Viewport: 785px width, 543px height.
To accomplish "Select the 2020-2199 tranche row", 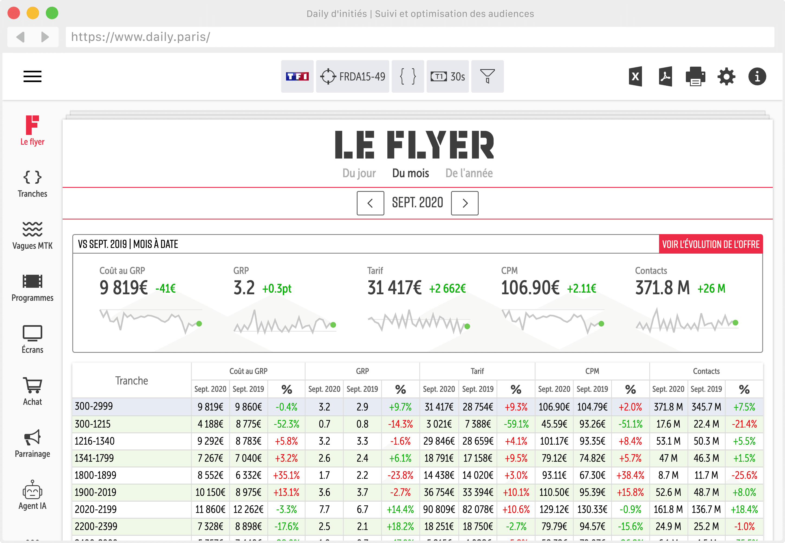I will coord(418,509).
